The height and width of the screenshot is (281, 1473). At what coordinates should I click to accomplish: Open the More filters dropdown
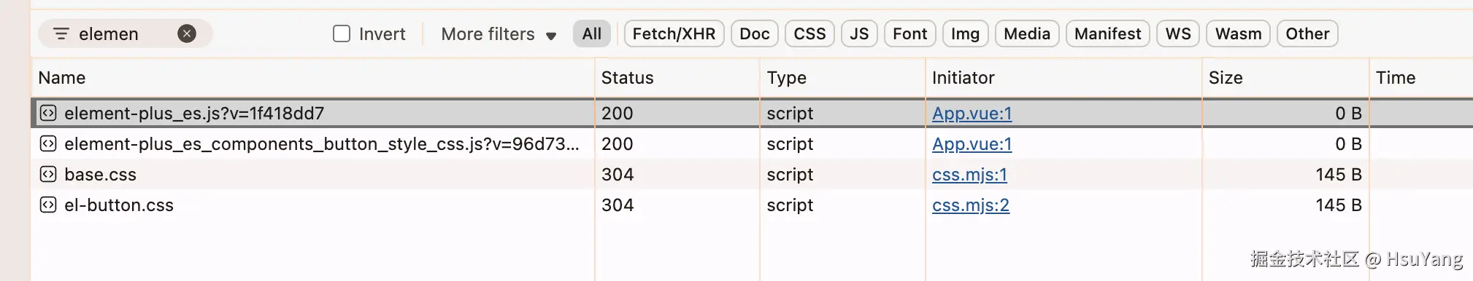499,34
